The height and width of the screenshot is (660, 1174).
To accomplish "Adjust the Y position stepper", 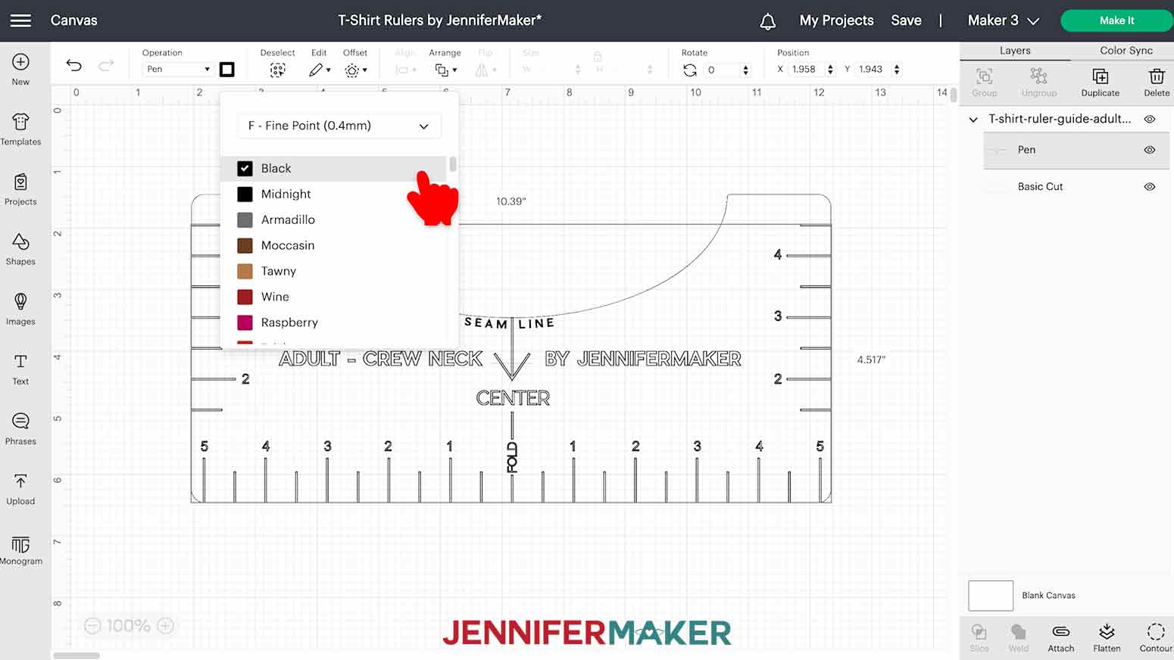I will coord(897,69).
